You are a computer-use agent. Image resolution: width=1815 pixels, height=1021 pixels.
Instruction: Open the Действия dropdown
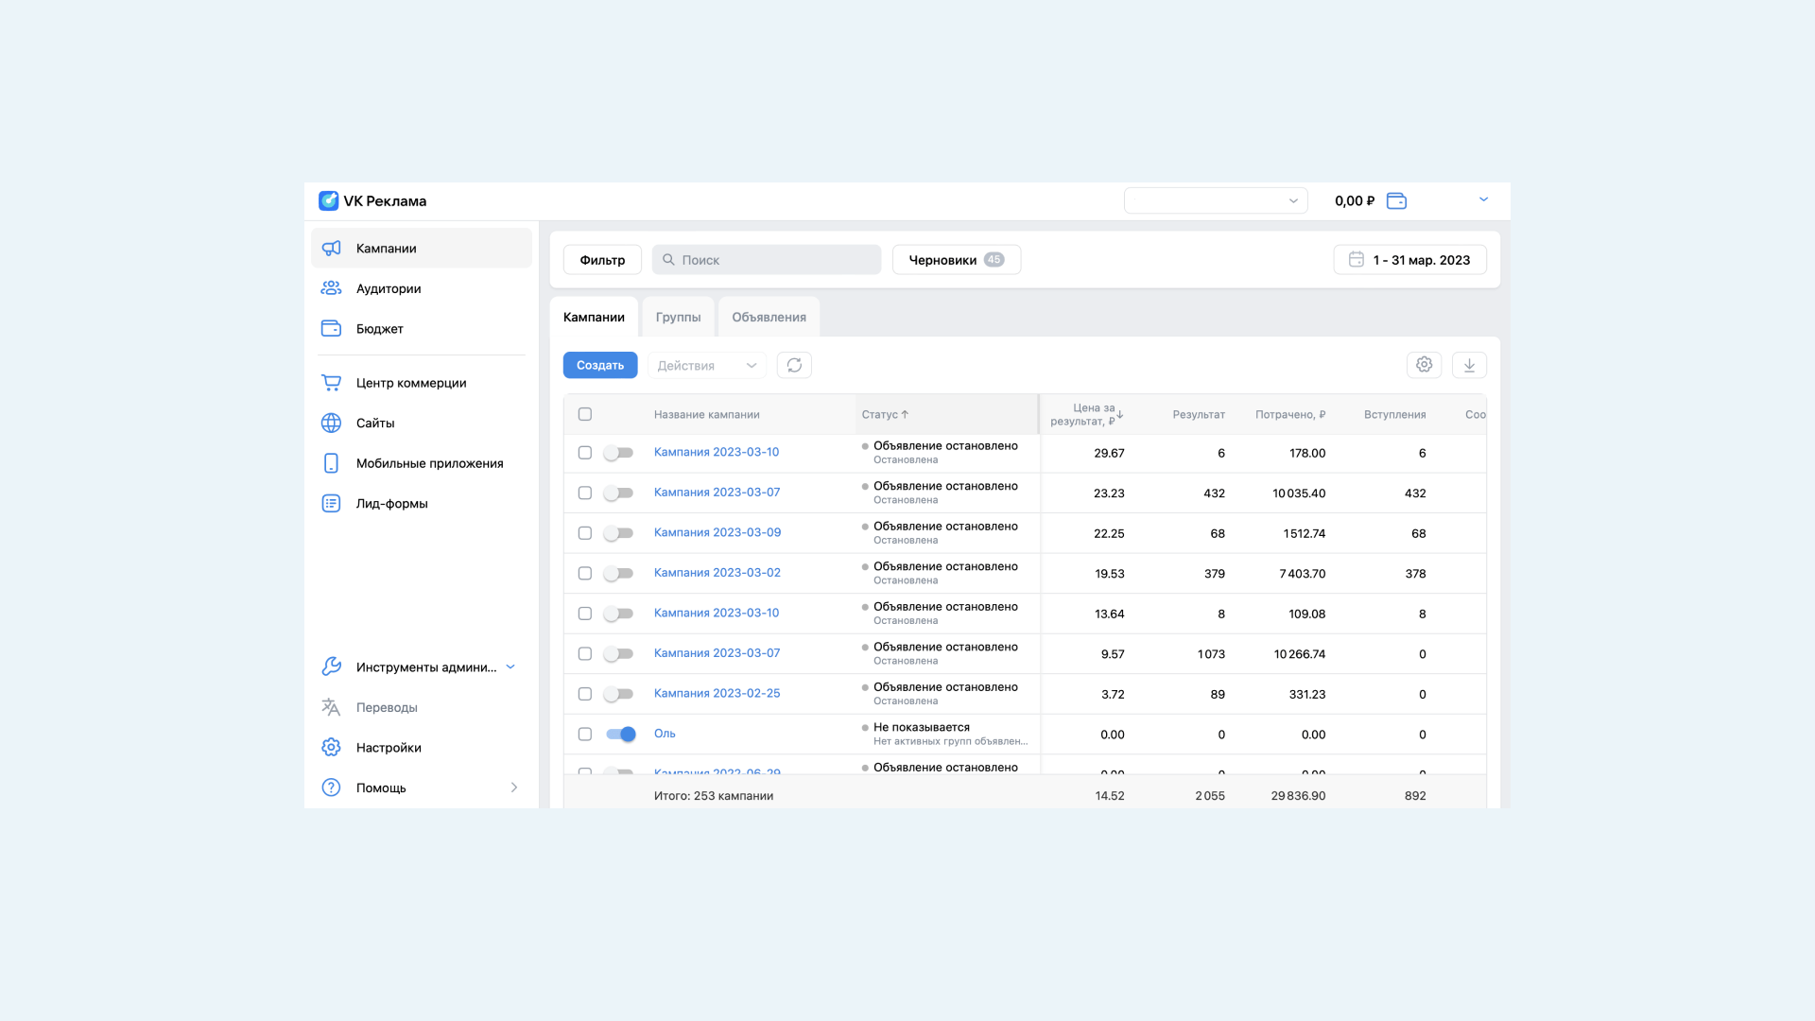707,365
